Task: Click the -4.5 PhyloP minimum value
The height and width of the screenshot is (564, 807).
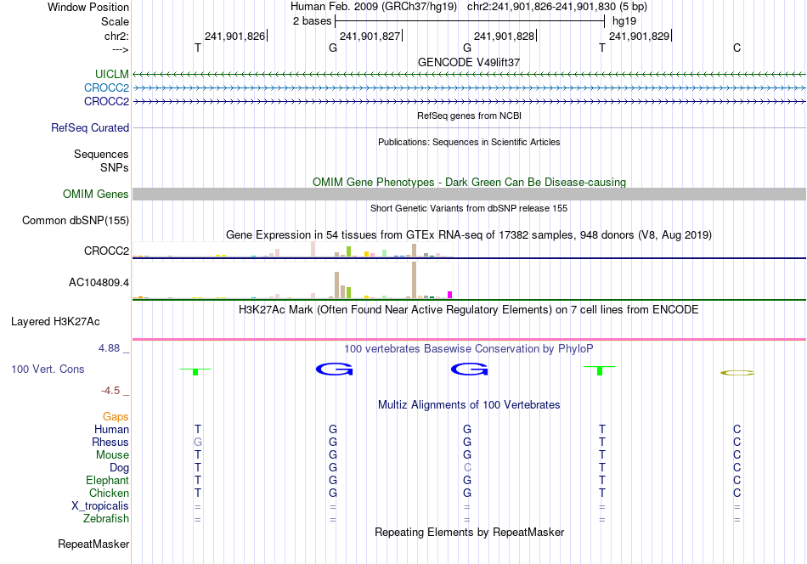Action: point(110,391)
